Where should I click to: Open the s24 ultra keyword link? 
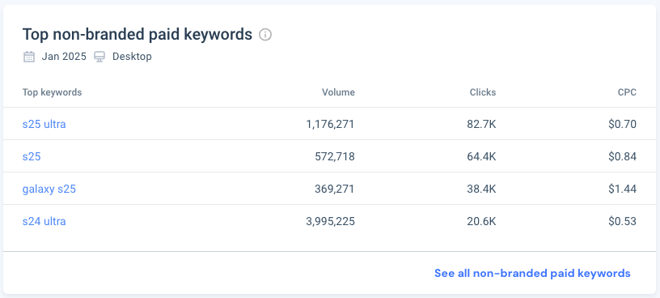44,221
